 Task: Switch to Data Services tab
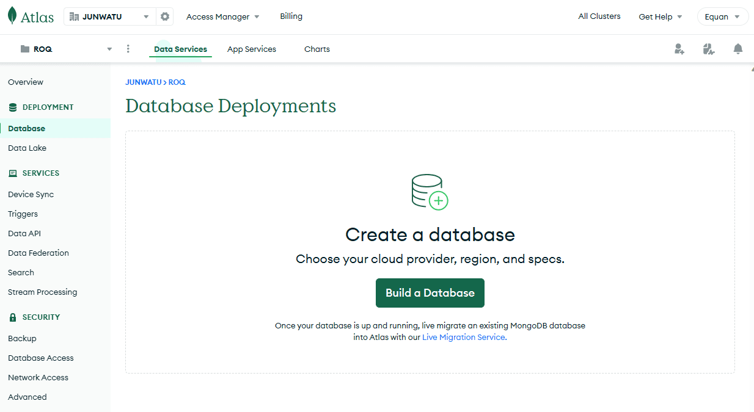[x=180, y=49]
